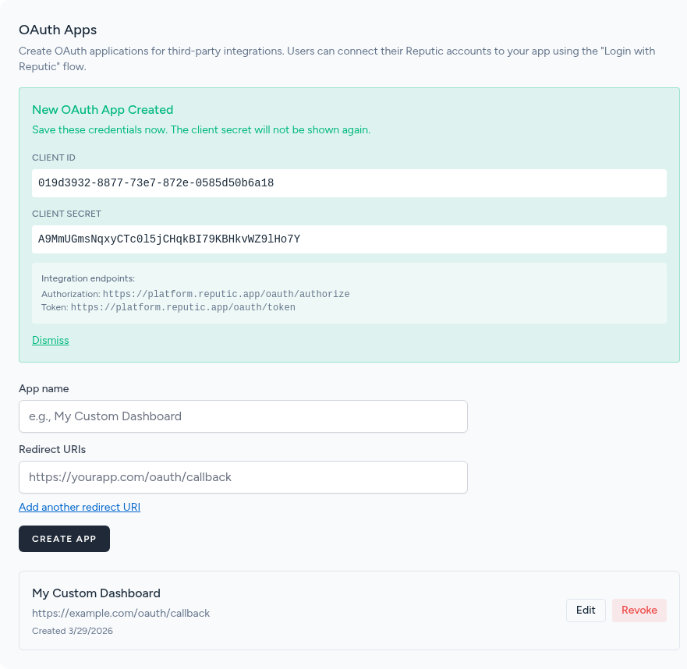
Task: Revoke the My Custom Dashboard app
Action: coord(639,610)
